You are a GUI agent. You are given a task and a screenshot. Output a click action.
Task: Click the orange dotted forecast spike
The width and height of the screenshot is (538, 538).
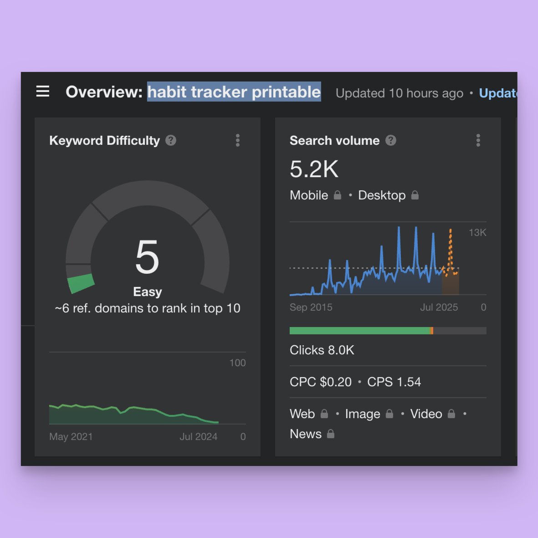450,252
